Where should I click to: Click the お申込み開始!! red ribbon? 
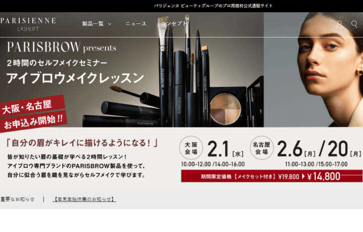tap(34, 122)
